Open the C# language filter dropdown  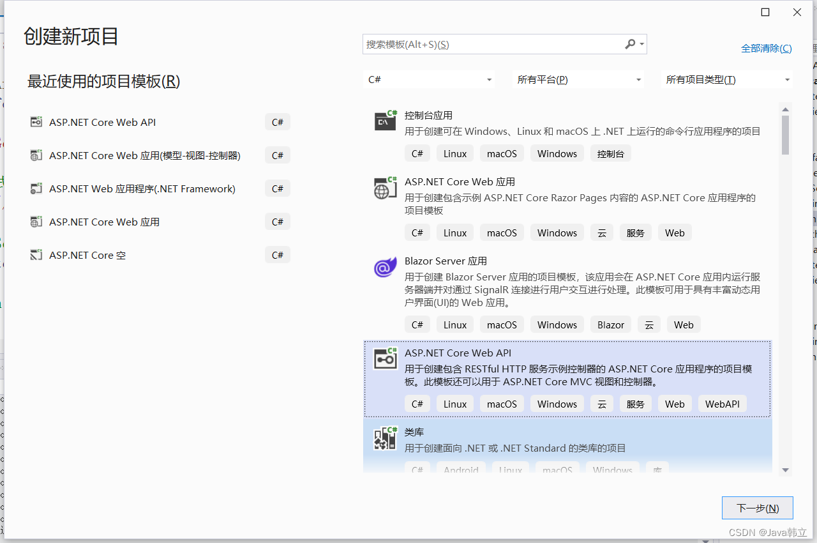click(430, 80)
